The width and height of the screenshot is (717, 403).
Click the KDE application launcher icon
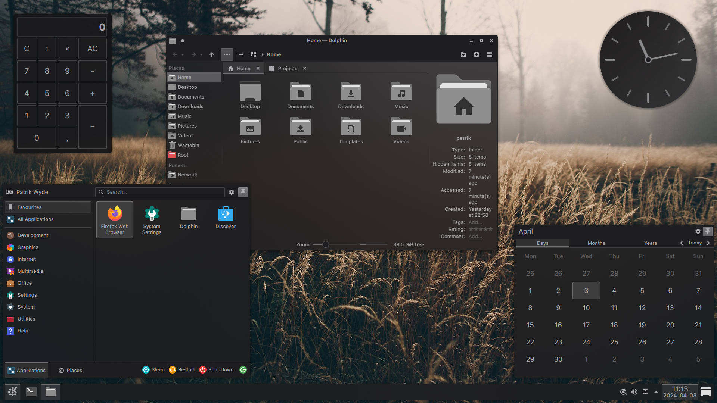click(x=13, y=391)
